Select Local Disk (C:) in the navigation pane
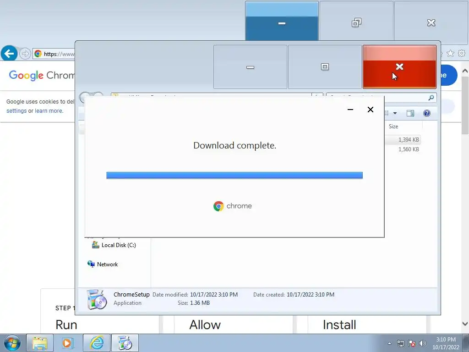This screenshot has width=469, height=352. tap(114, 245)
